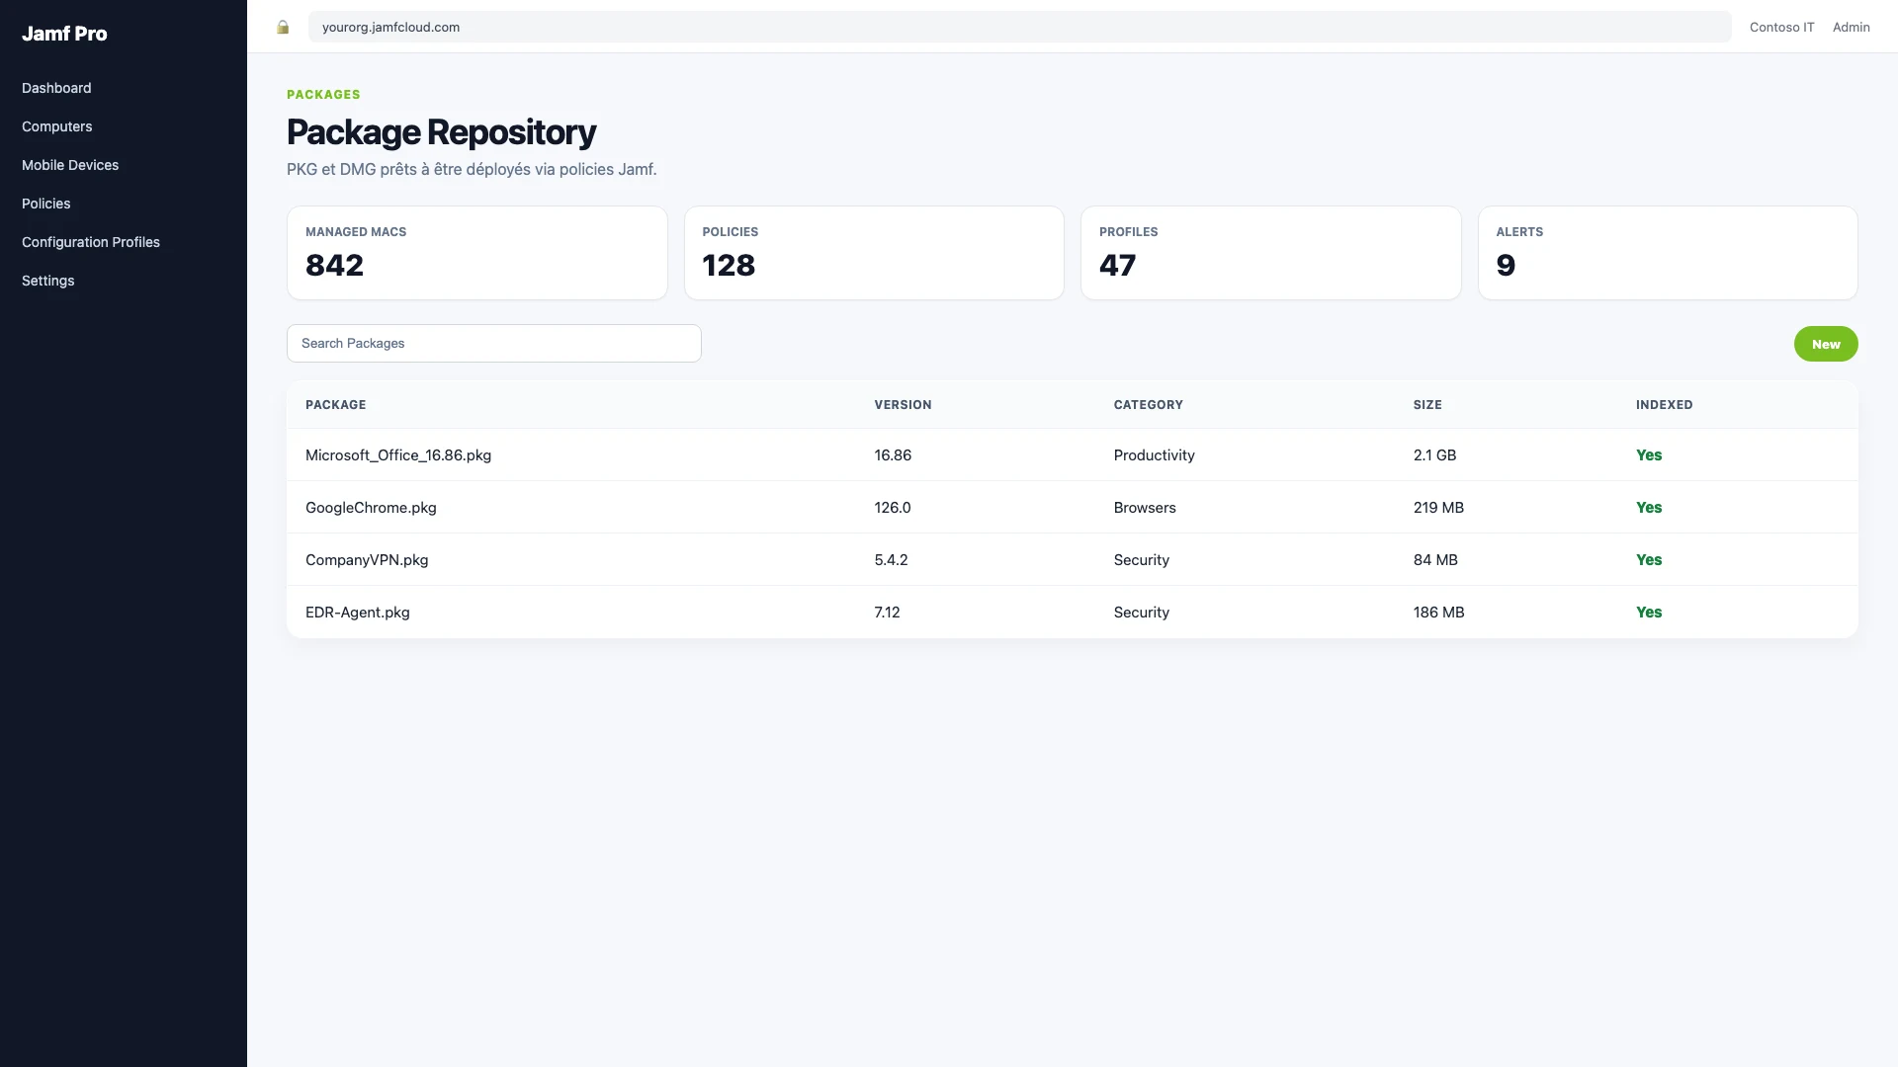Click the Admin user link
Screen dimensions: 1898x1067
[1852, 28]
